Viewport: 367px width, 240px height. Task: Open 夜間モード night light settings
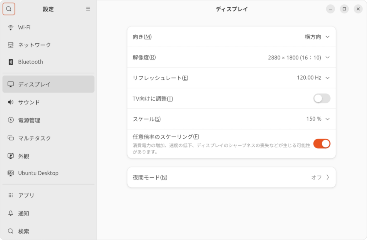tap(231, 177)
